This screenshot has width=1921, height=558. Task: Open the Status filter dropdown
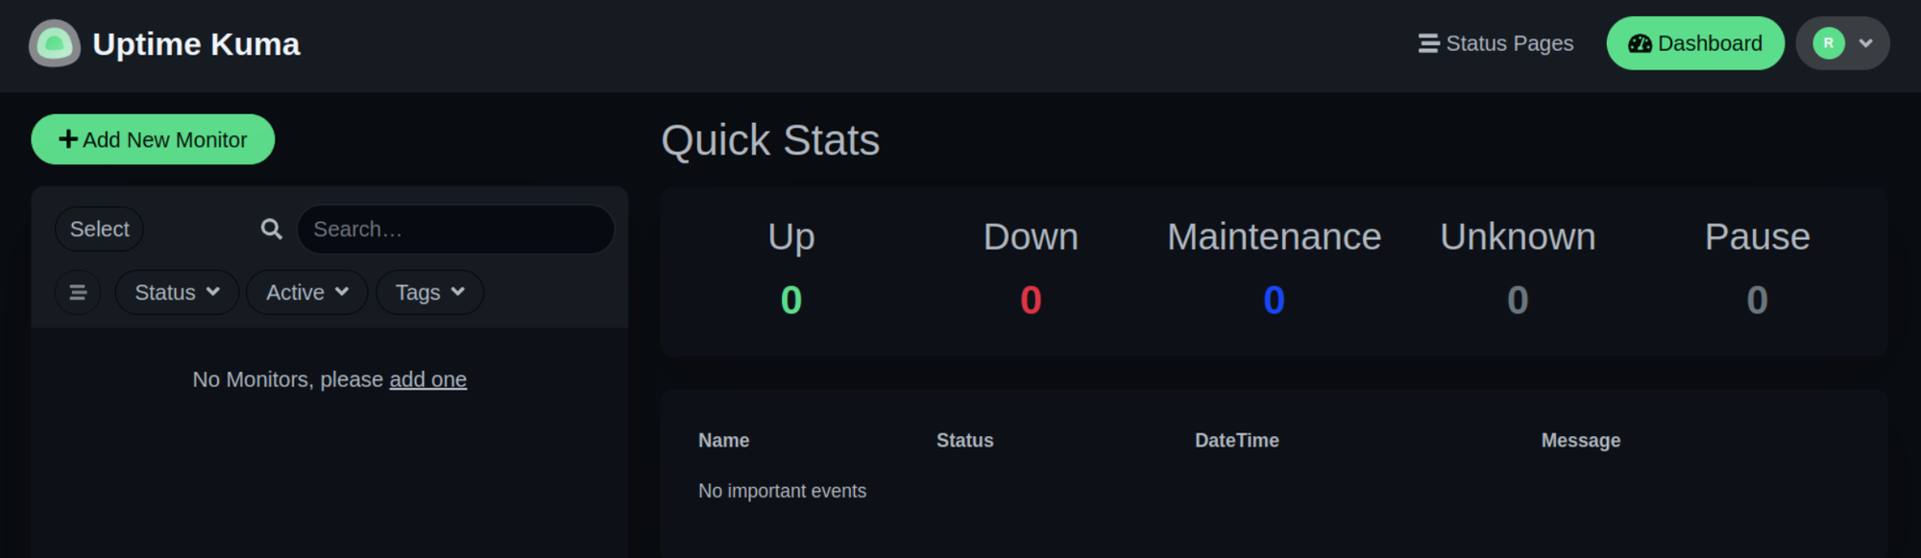[176, 292]
